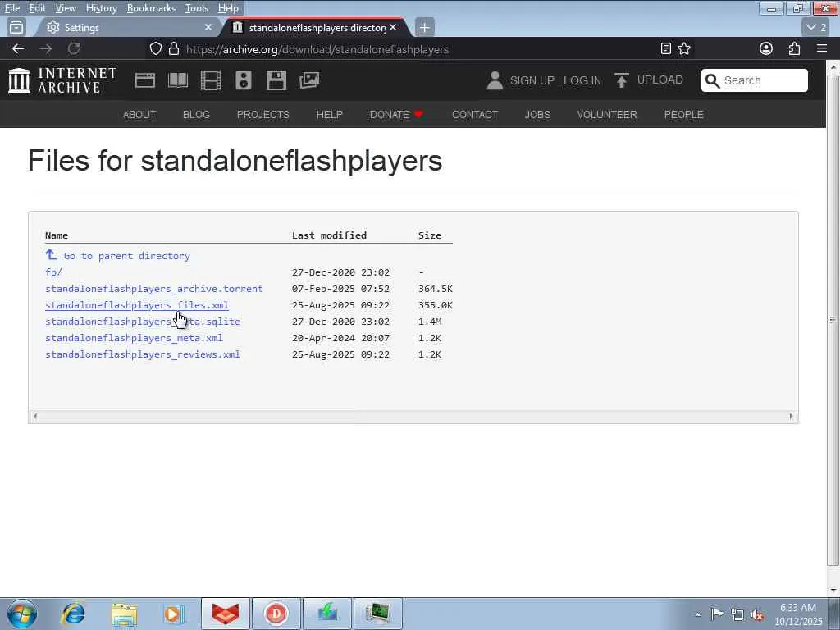Open the File menu
The height and width of the screenshot is (630, 840).
tap(12, 8)
